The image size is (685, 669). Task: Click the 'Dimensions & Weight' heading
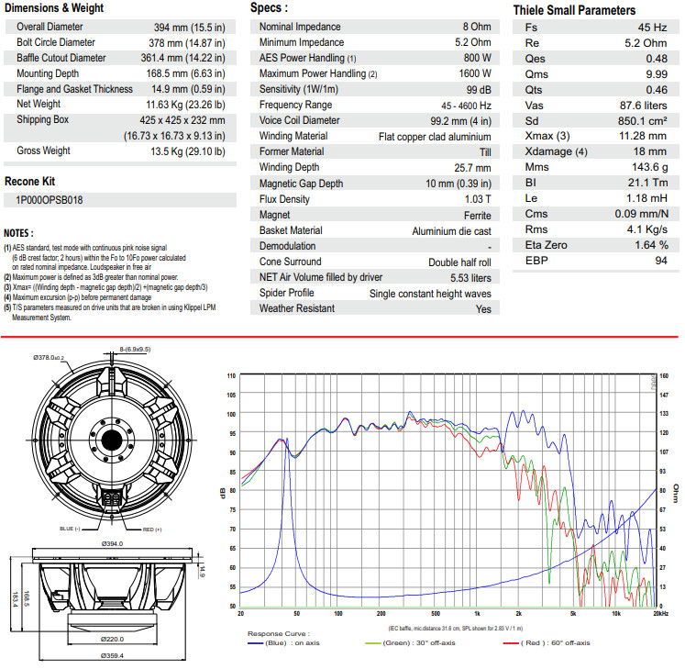click(54, 8)
